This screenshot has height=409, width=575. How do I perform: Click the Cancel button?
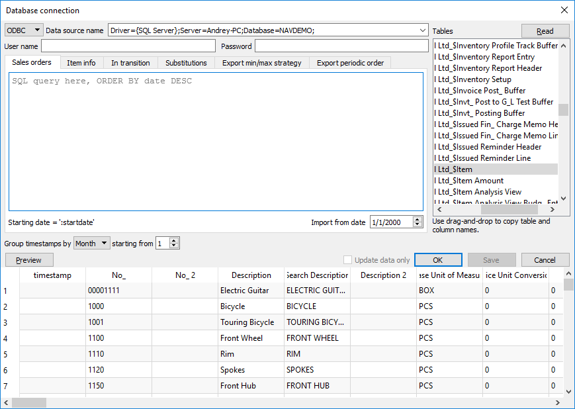(545, 260)
